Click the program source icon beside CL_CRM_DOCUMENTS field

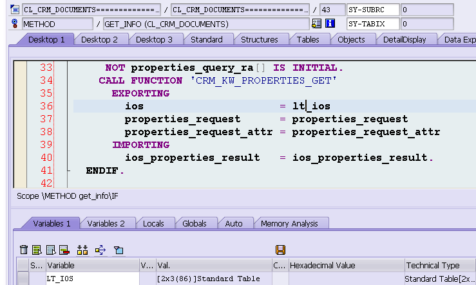pos(14,10)
